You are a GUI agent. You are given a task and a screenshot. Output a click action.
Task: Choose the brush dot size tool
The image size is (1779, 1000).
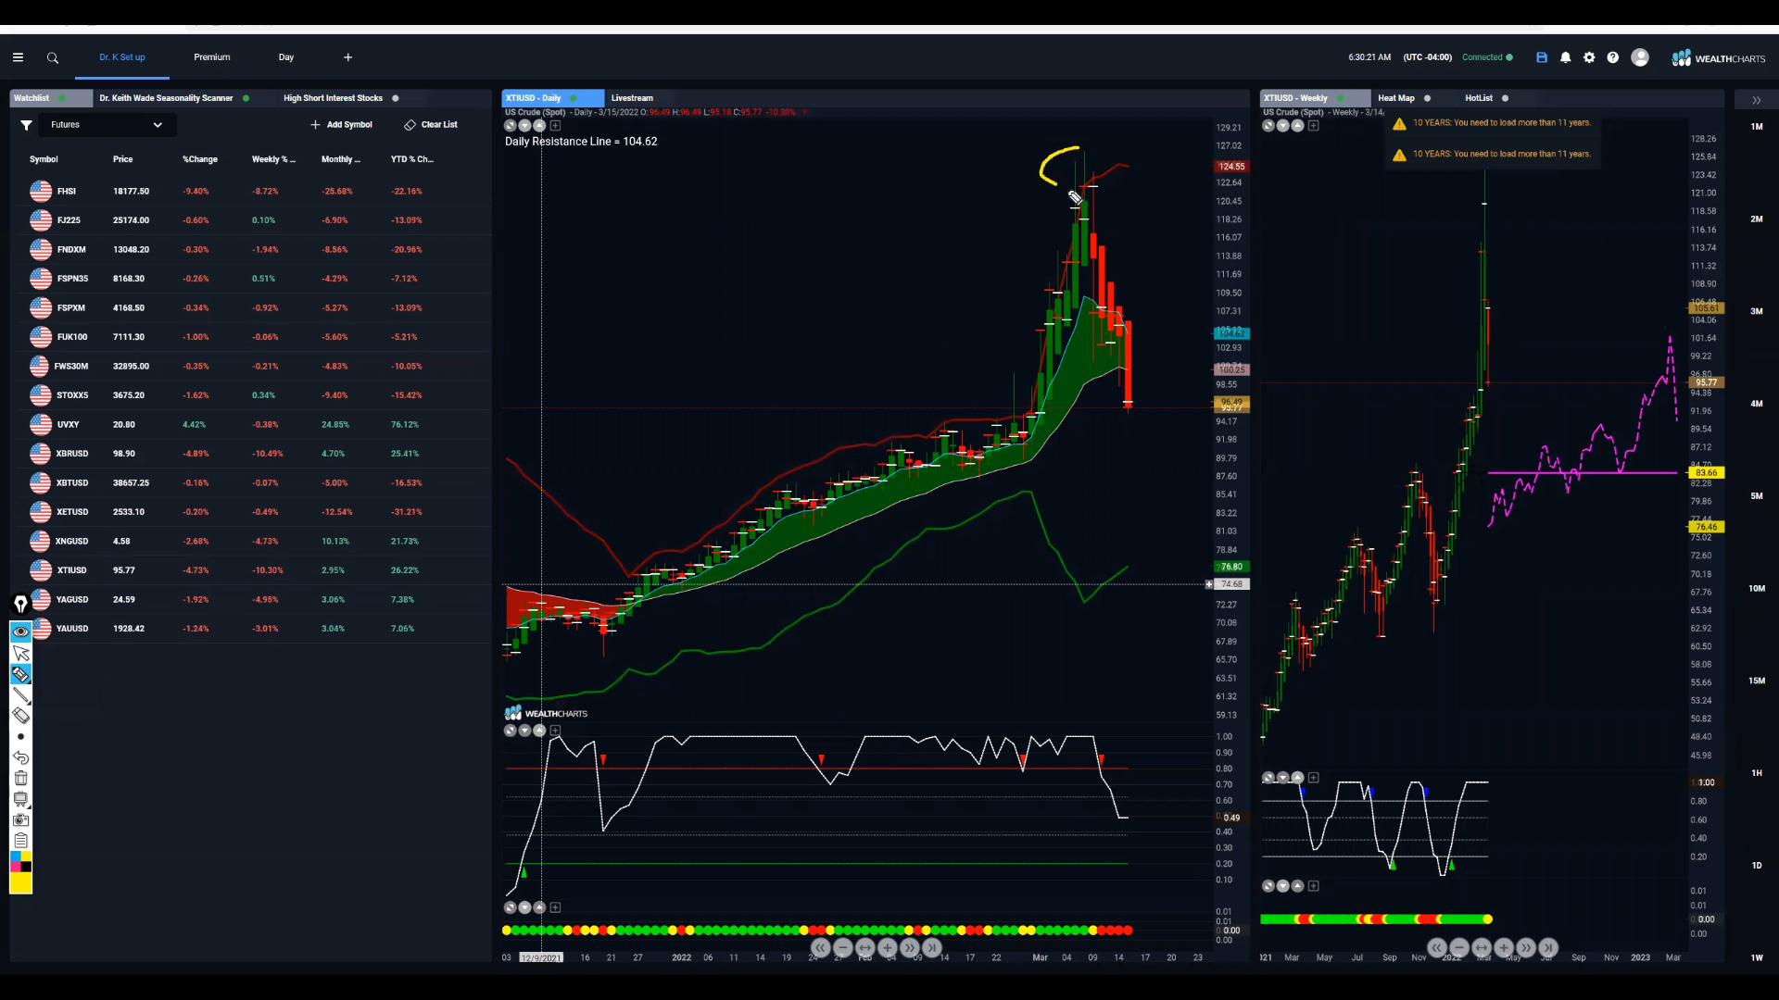[x=20, y=737]
